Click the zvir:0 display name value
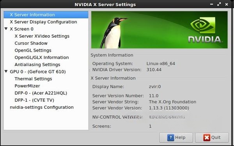This screenshot has height=146, width=234. tap(155, 87)
